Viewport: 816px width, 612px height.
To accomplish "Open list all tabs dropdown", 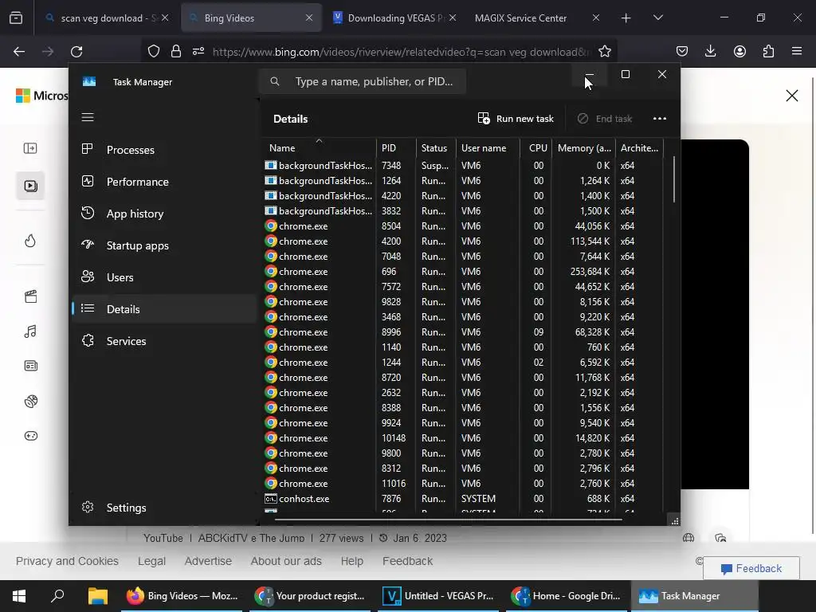I will click(657, 18).
